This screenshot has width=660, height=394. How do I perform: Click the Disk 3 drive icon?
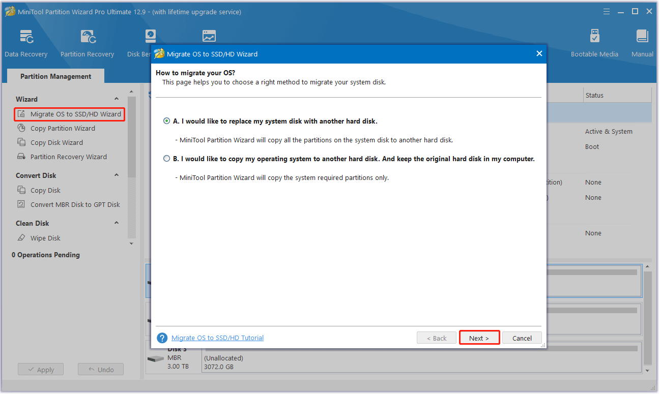pos(155,358)
